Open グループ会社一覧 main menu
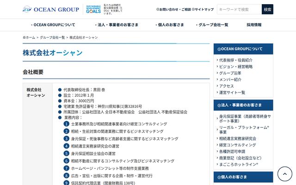Screen dimensions: 296x185 [x=212, y=25]
